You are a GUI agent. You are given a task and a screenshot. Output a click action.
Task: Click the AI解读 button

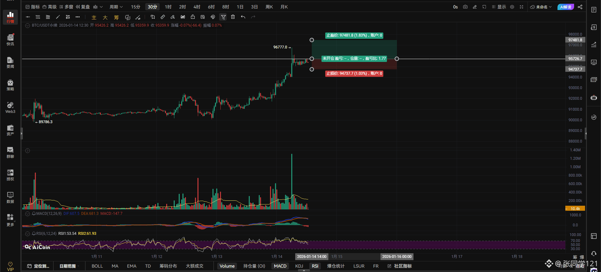coord(566,7)
